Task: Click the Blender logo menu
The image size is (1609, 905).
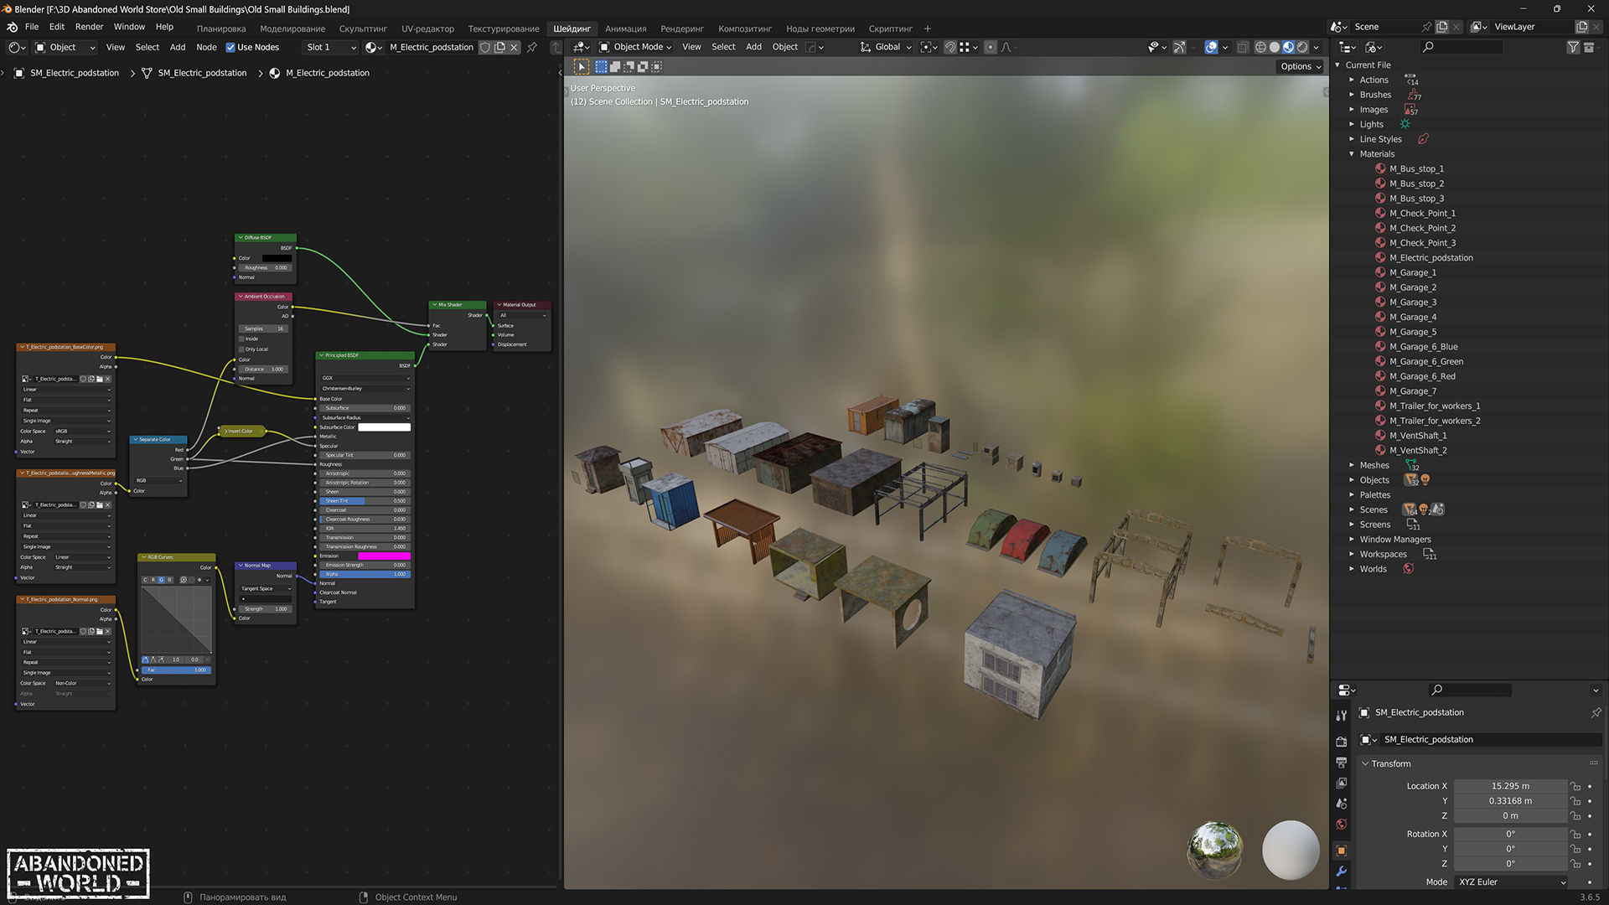Action: 13,27
